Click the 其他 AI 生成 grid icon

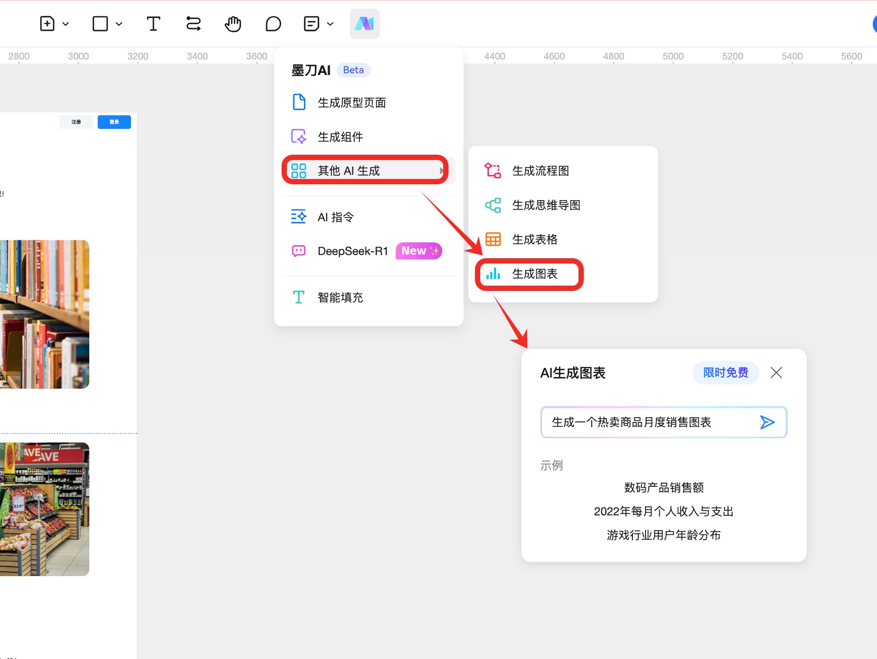(x=299, y=171)
